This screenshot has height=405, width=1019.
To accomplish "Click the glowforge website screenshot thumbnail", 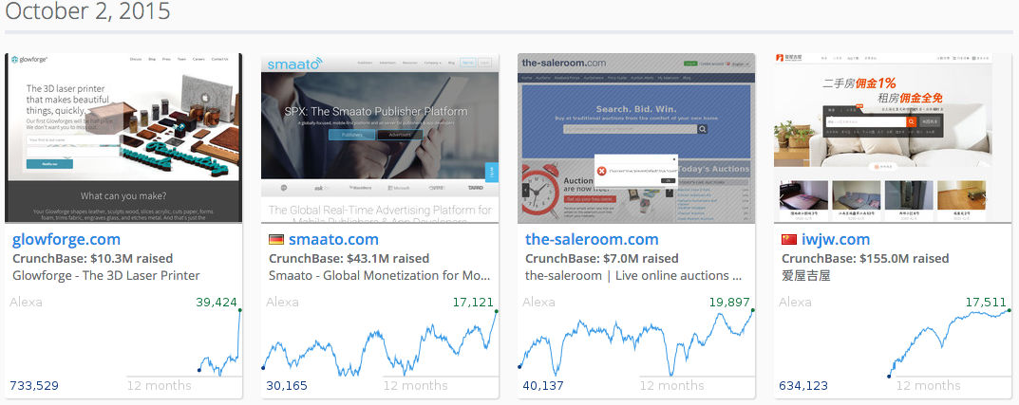I will click(x=123, y=138).
